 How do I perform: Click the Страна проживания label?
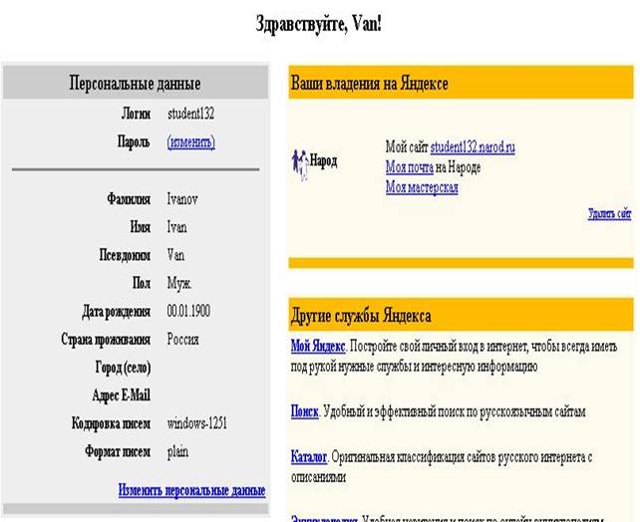[x=106, y=340]
